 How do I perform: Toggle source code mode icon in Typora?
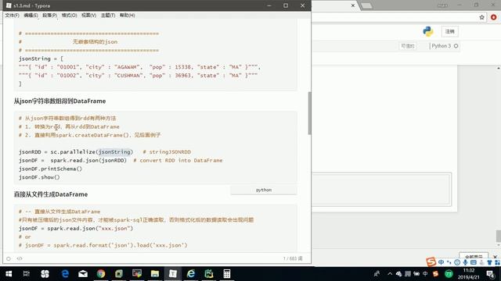coord(20,258)
